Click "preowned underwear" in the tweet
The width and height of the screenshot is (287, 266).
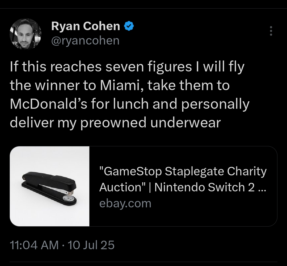coord(151,123)
